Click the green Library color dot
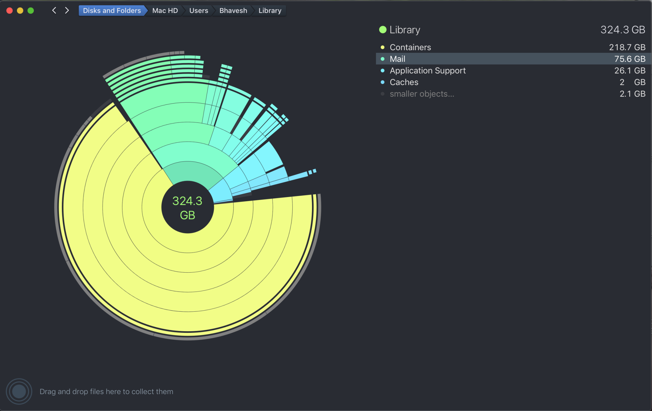This screenshot has height=411, width=652. point(383,30)
